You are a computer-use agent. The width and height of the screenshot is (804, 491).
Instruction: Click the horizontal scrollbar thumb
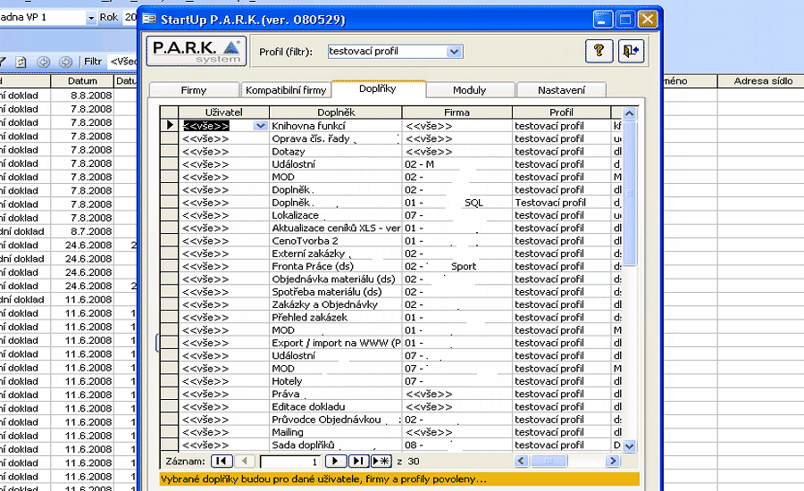[x=549, y=461]
